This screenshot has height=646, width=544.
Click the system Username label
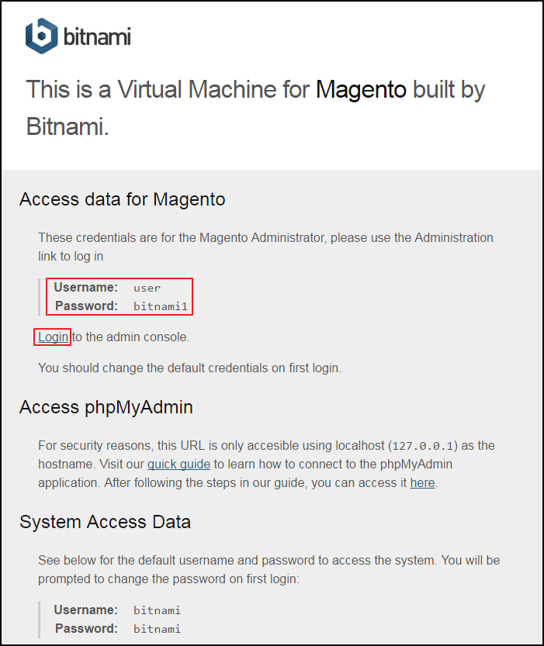pos(86,610)
